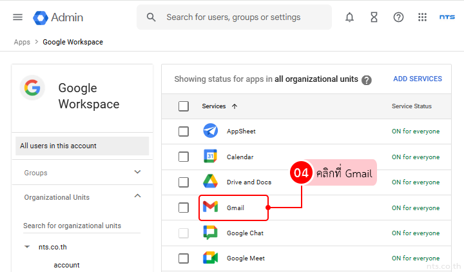Check the Drive and Docs checkbox
This screenshot has height=272, width=464.
[184, 182]
